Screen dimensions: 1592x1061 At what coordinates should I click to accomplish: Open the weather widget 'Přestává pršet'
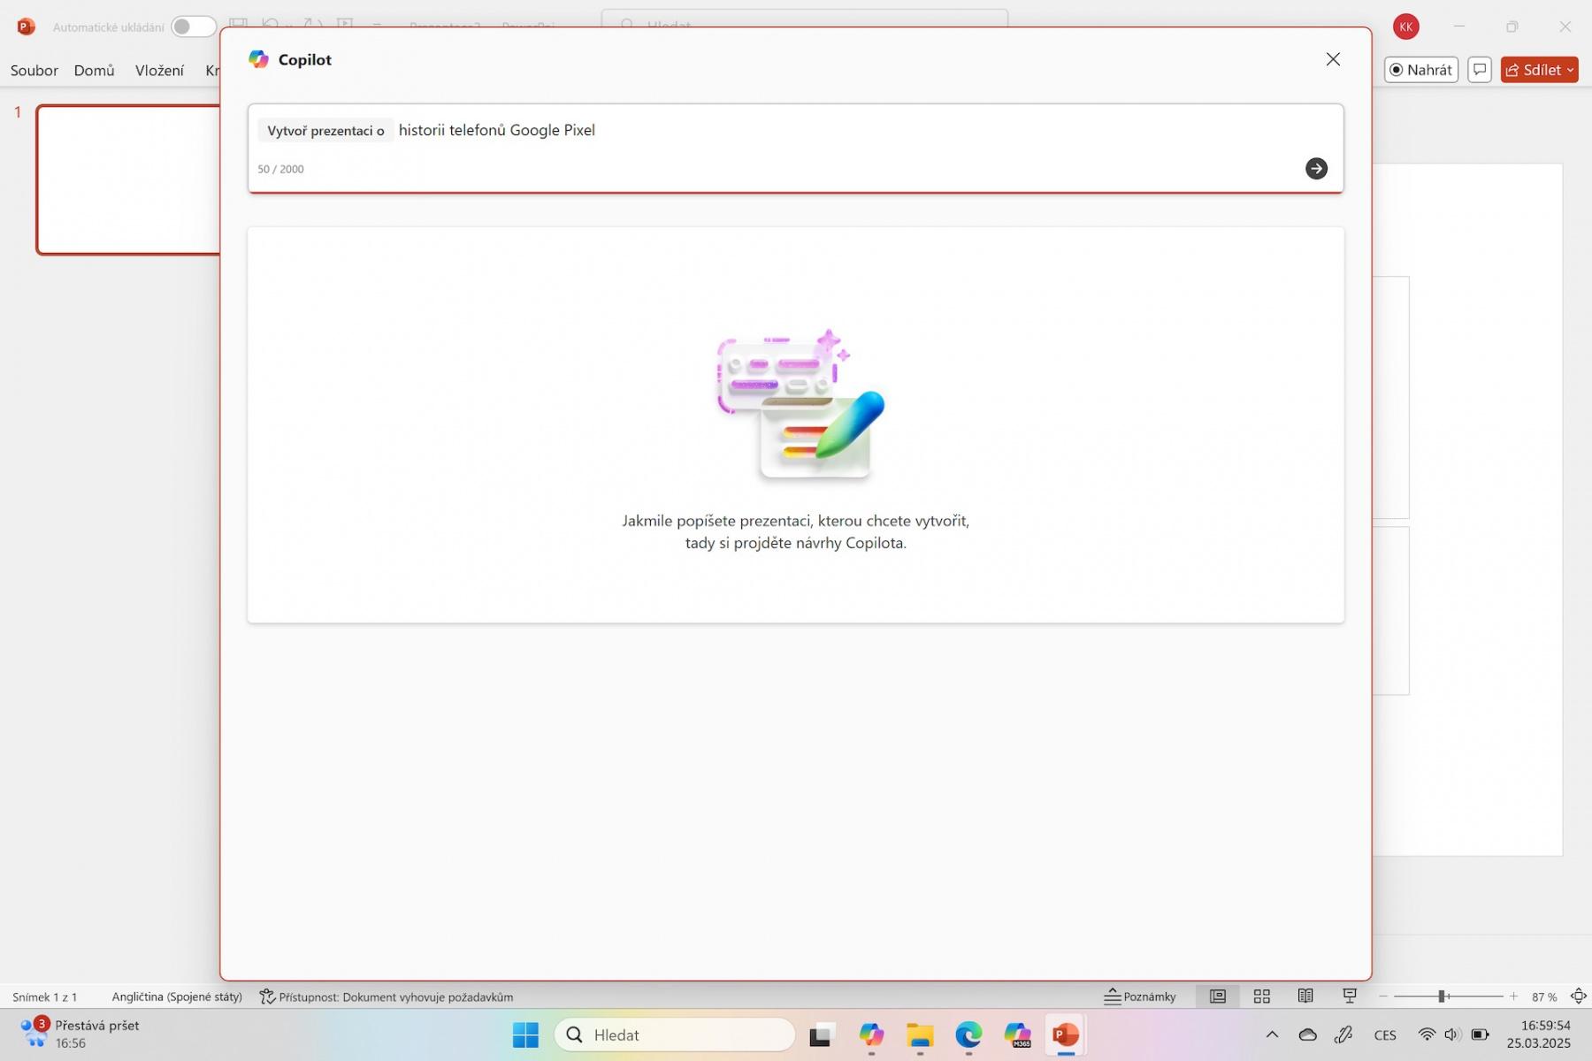(x=80, y=1034)
